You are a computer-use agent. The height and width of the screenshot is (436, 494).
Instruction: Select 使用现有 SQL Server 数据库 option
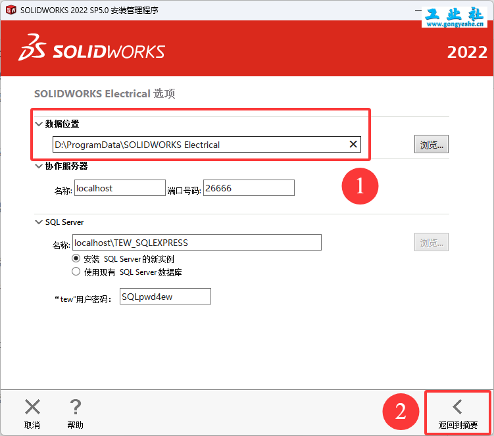coord(76,272)
